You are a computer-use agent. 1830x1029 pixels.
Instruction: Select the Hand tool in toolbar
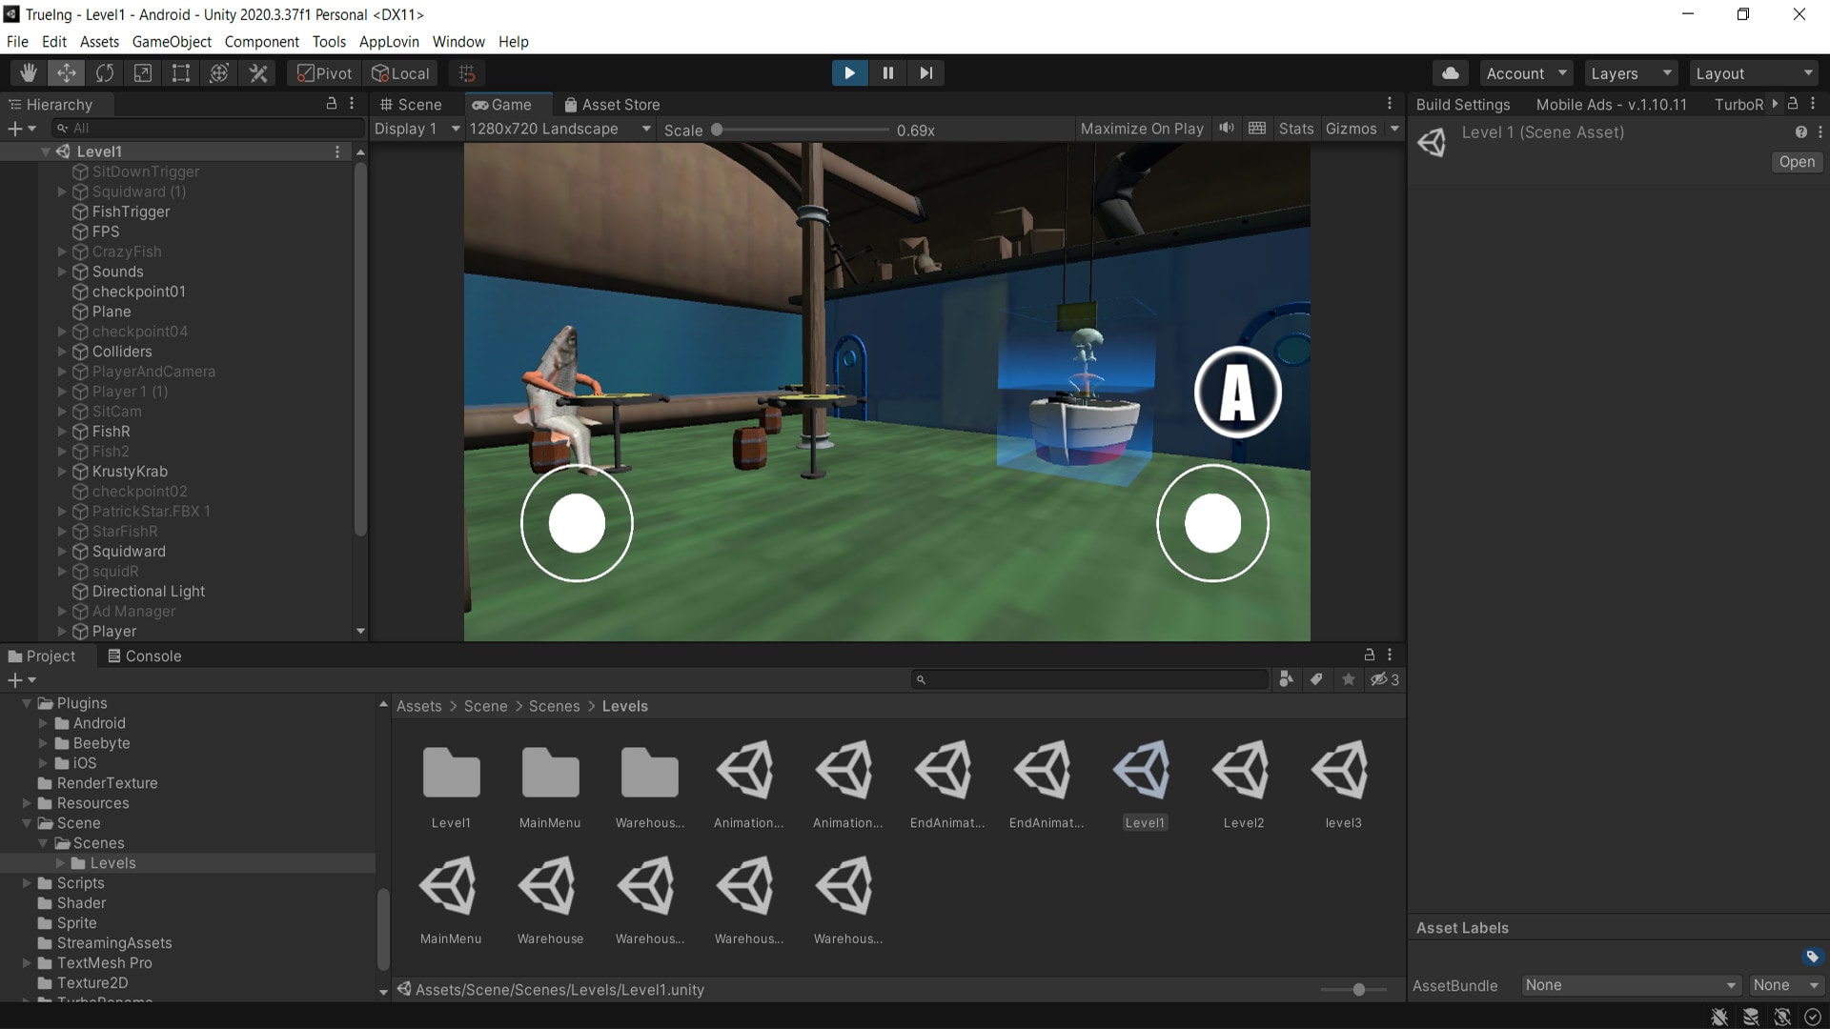click(x=29, y=73)
